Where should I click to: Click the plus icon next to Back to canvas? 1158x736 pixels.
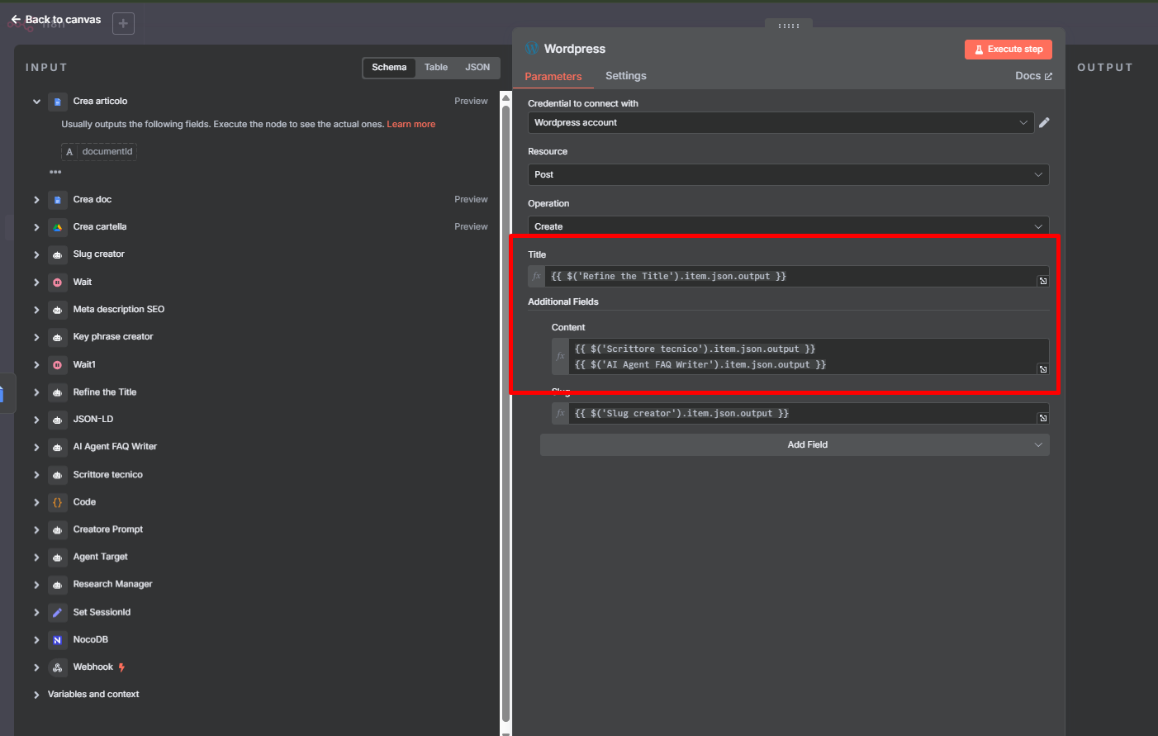(123, 24)
